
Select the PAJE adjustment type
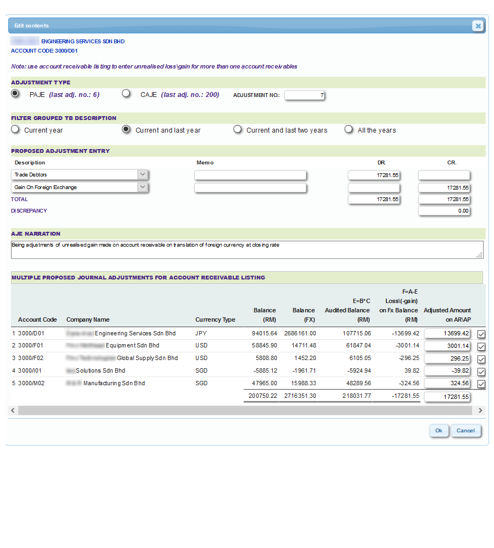(16, 94)
